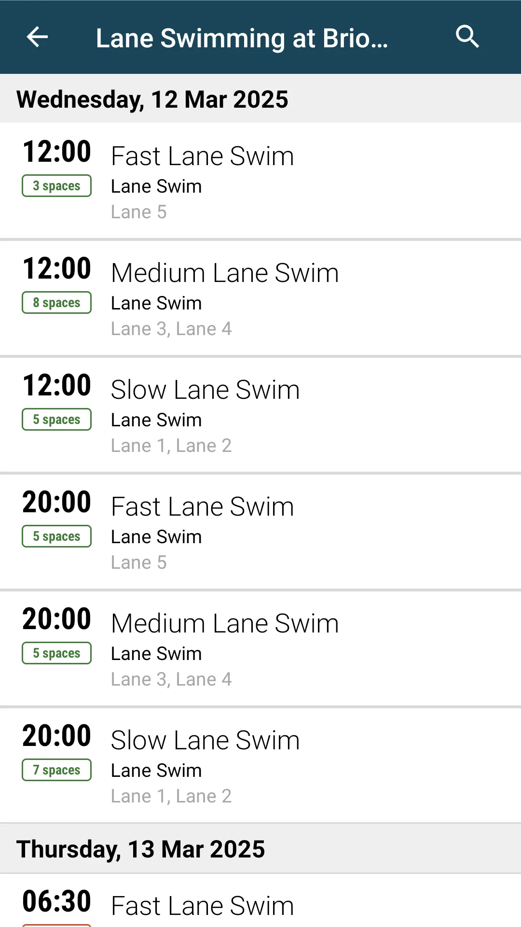Select the 20:00 Medium Lane Swim session
521x927 pixels.
click(x=260, y=648)
